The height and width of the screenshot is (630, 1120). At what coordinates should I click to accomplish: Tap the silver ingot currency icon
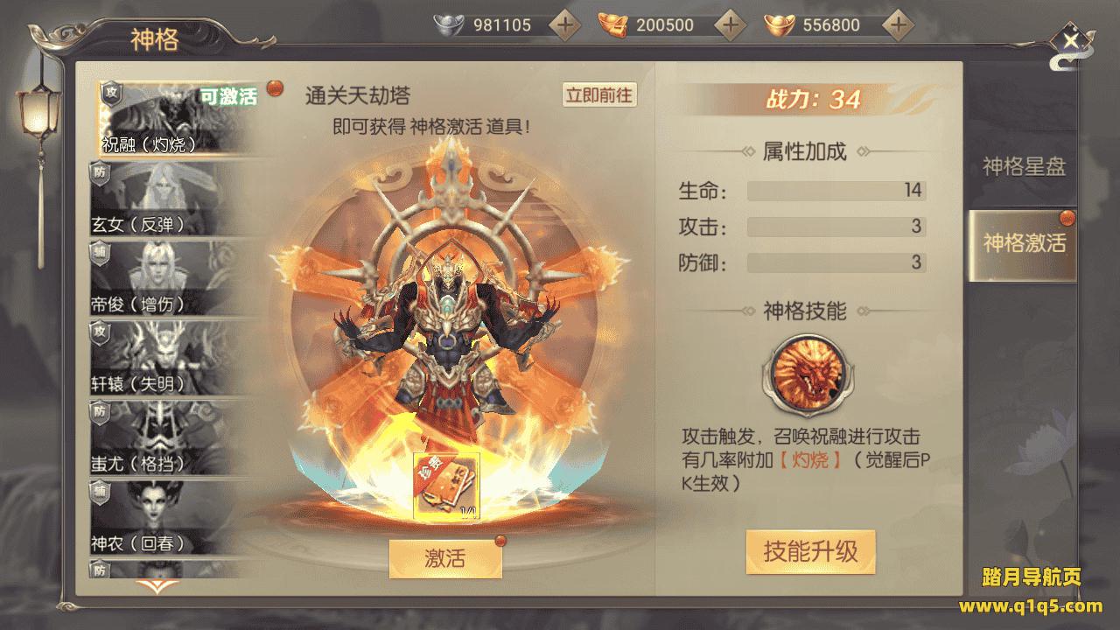pyautogui.click(x=451, y=25)
